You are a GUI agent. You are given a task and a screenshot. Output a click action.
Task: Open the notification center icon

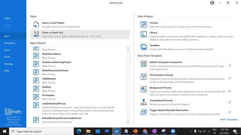235,131
